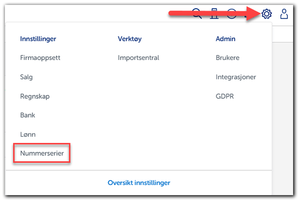
Task: Go to Brukere under Admin
Action: coord(228,57)
